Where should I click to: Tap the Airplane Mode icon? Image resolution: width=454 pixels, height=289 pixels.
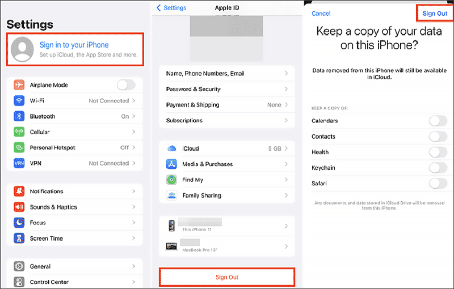tap(19, 85)
